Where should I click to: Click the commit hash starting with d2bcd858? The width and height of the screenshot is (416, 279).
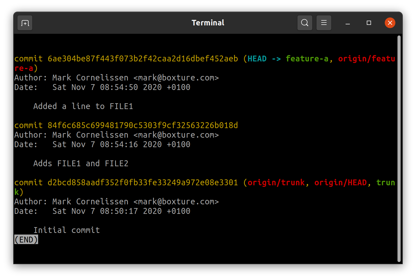pyautogui.click(x=143, y=183)
